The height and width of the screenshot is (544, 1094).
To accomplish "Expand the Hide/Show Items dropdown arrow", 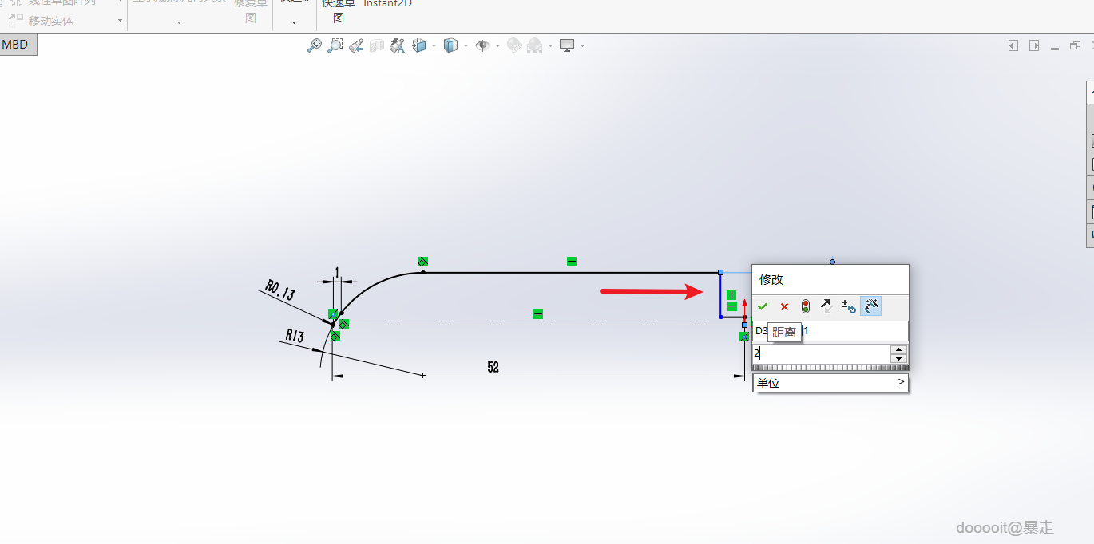I will (x=497, y=46).
